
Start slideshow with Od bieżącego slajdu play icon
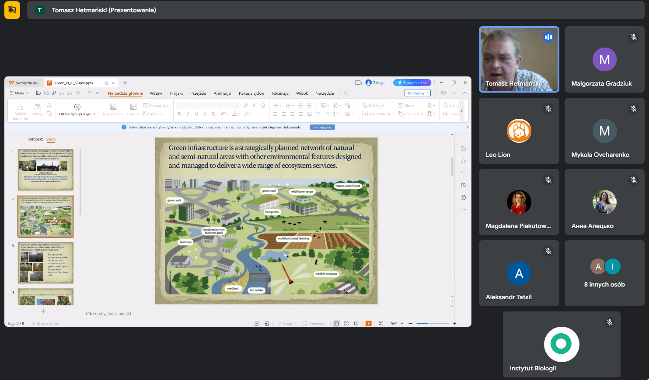[77, 107]
